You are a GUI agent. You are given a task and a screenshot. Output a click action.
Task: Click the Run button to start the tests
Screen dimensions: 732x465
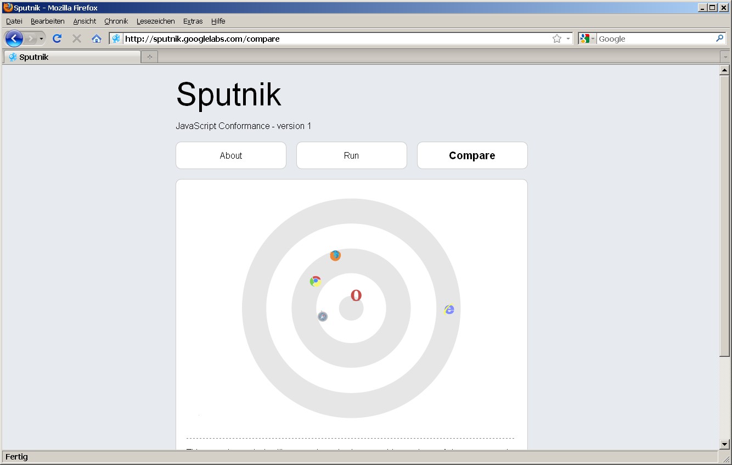351,155
